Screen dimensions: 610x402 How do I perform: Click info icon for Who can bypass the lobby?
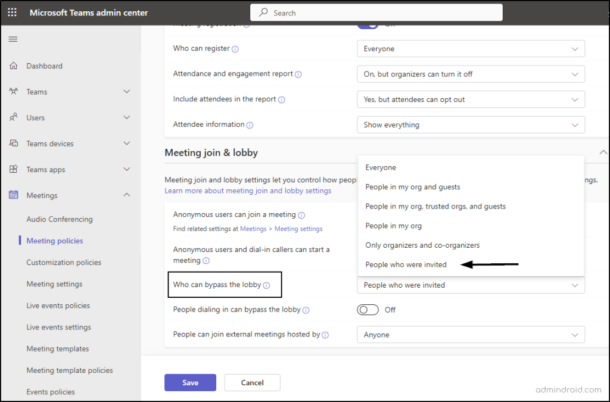click(267, 285)
